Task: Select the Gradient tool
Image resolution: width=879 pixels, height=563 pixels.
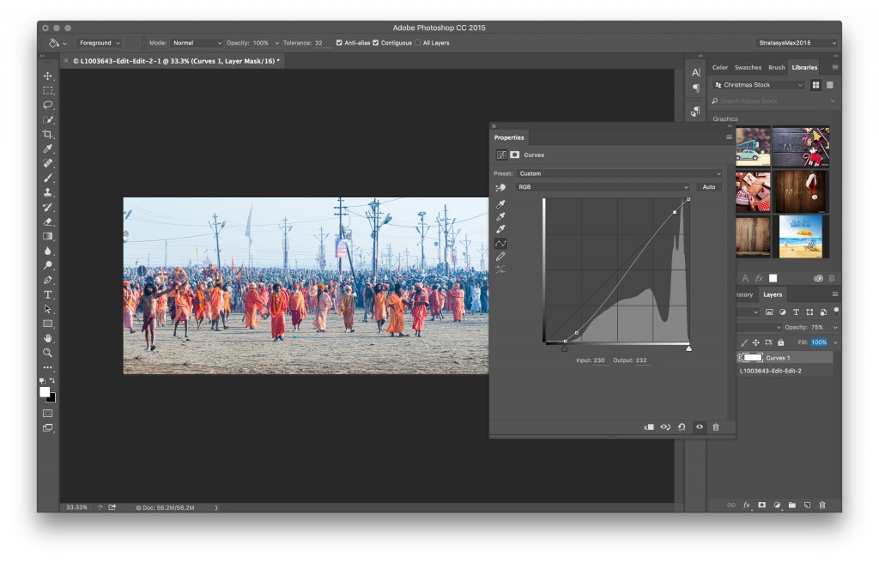Action: [47, 235]
